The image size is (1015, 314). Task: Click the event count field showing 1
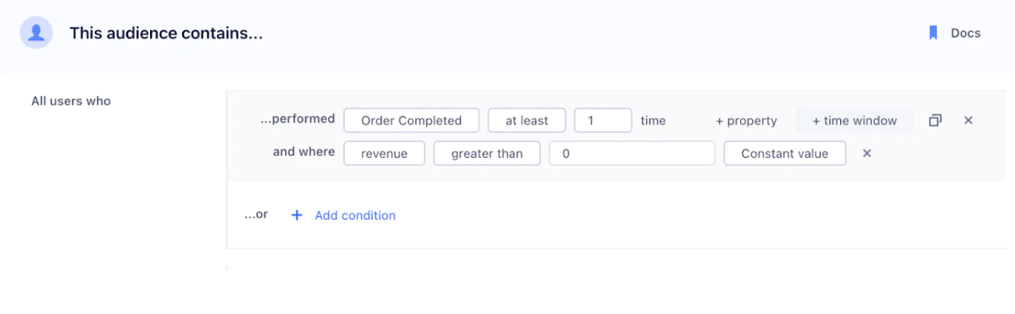point(602,120)
